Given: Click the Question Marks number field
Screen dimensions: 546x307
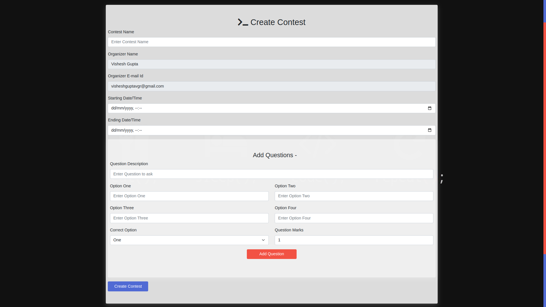Looking at the screenshot, I should [x=354, y=240].
